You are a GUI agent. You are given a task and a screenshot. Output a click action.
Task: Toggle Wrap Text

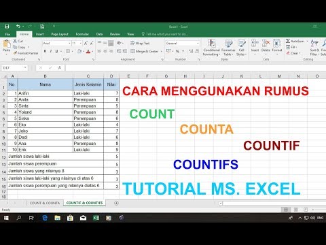pyautogui.click(x=140, y=43)
